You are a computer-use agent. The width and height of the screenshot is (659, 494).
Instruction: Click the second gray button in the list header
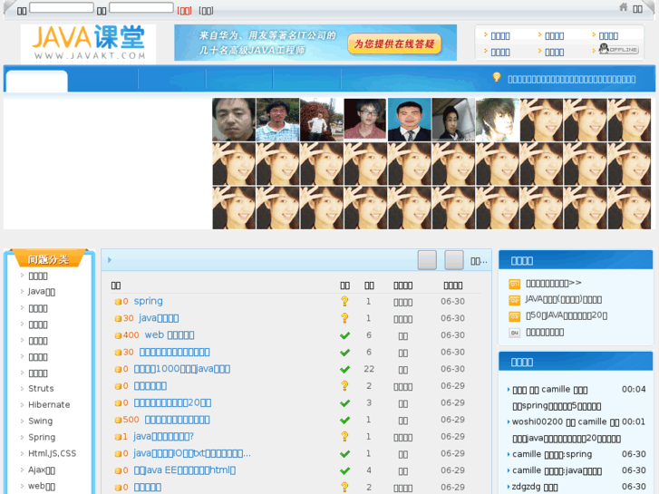(x=454, y=260)
